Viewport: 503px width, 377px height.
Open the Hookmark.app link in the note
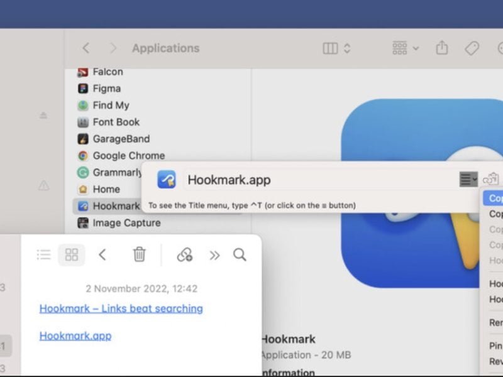[75, 336]
